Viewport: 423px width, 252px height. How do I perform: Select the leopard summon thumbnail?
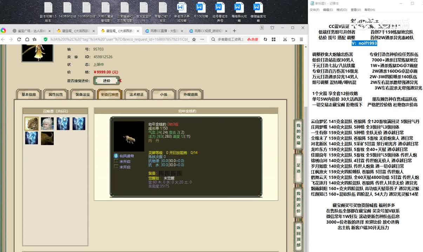(x=32, y=124)
